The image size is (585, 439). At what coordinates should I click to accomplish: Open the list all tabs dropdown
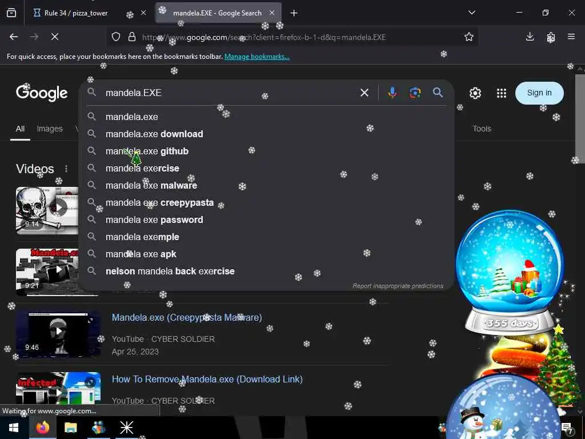click(472, 13)
